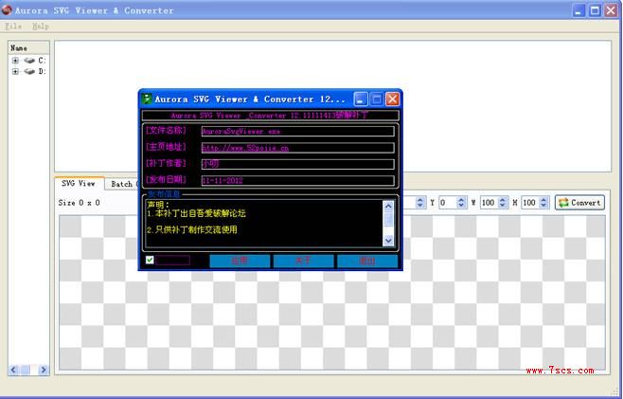Open the File menu
Image resolution: width=623 pixels, height=399 pixels.
click(x=13, y=27)
